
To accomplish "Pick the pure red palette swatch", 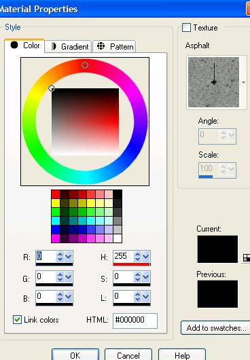I will click(x=56, y=194).
